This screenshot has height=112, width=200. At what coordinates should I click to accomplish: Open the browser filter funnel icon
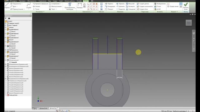click(6, 19)
